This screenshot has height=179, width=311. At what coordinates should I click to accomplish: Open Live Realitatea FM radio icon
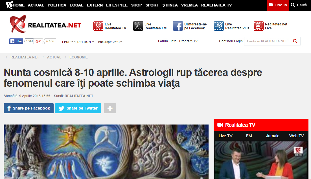pos(138,26)
